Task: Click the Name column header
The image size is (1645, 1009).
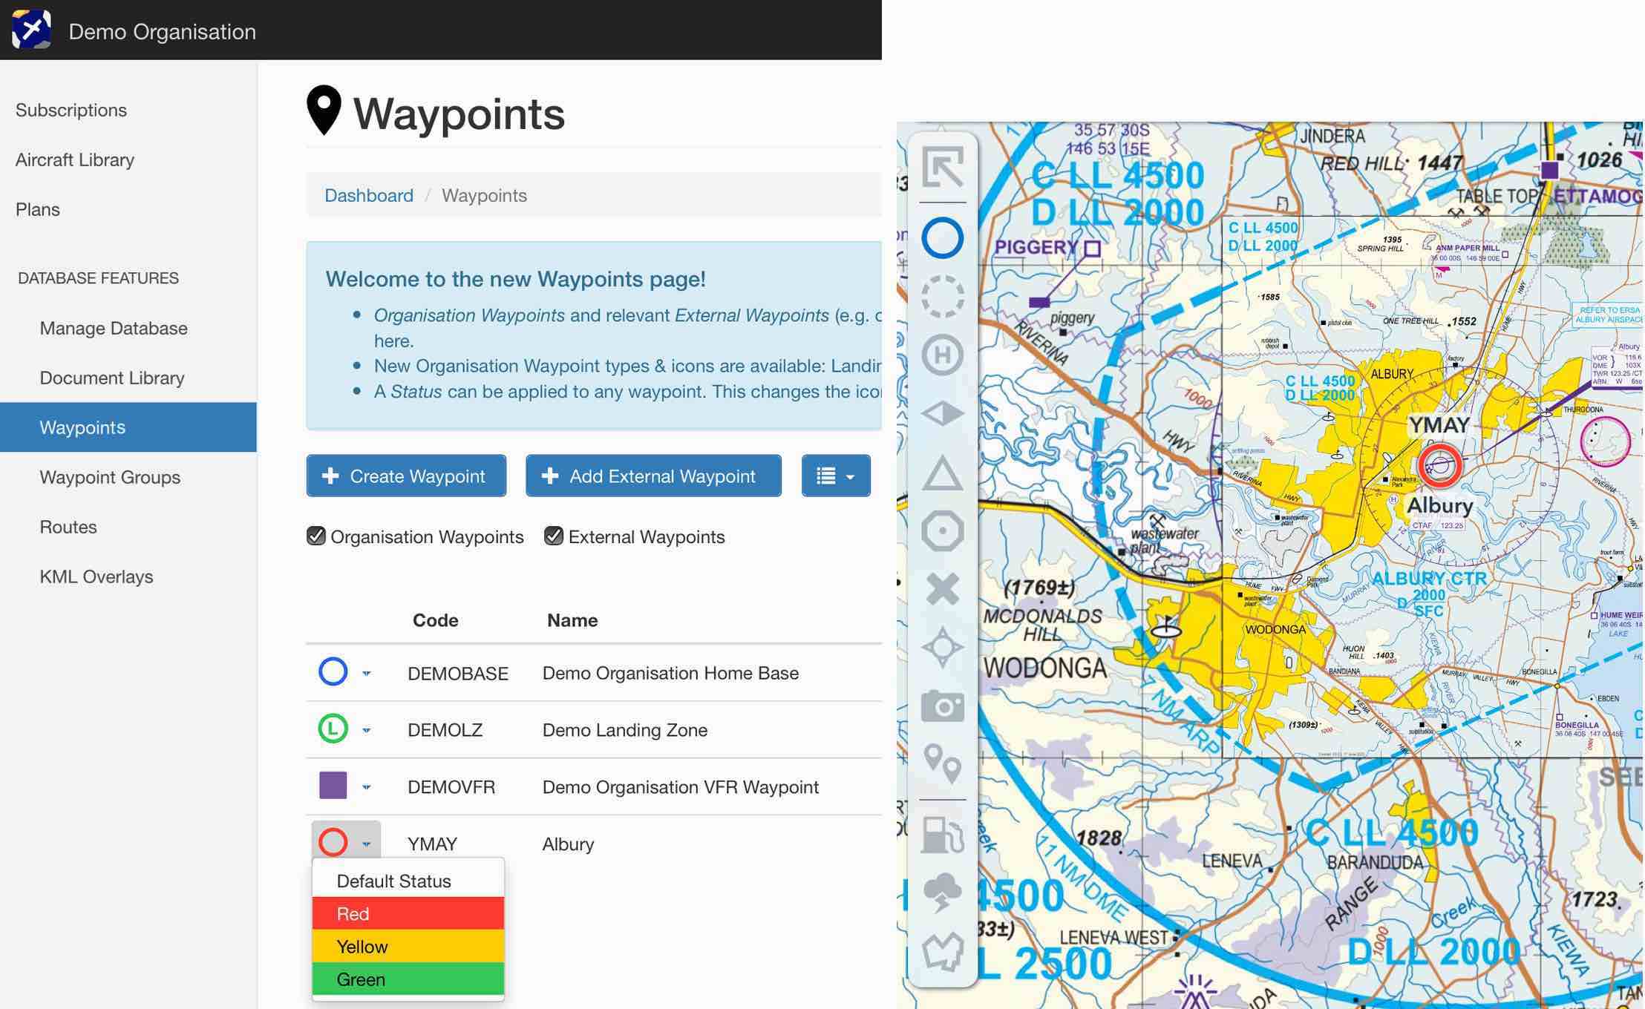Action: pos(572,620)
